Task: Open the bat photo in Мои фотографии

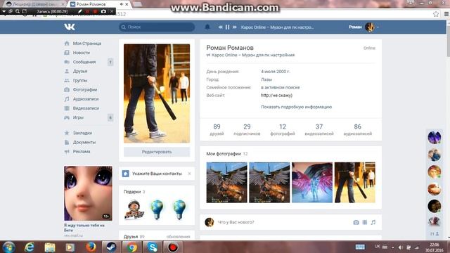Action: (354, 183)
